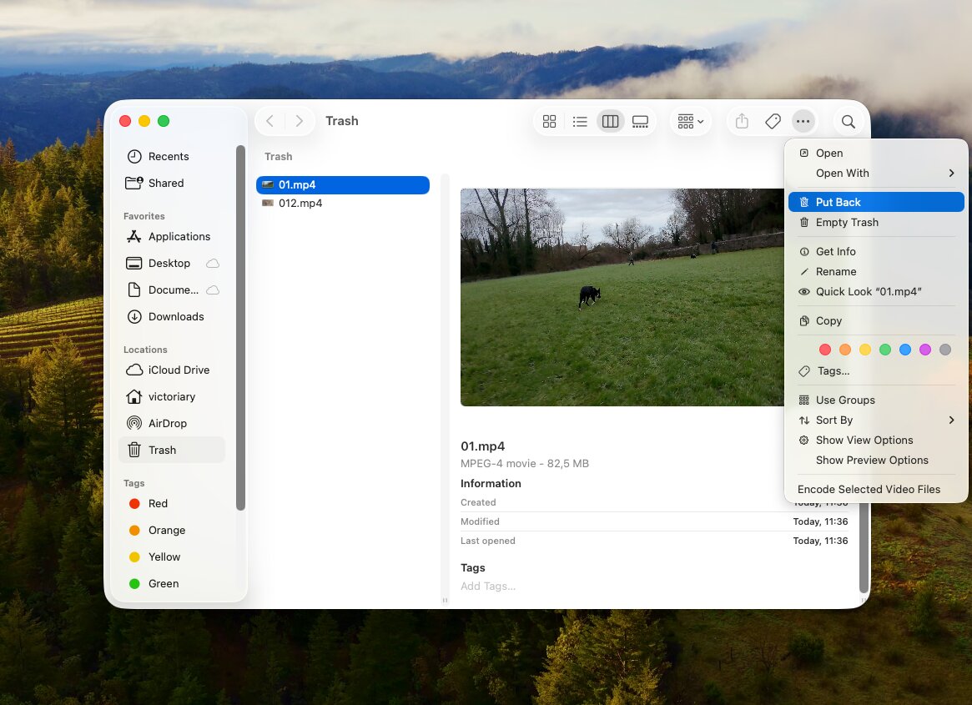
Task: Choose Put Back from the menu
Action: [876, 202]
